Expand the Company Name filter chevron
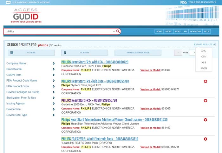Screen dimensions: 222x153 point(54,63)
